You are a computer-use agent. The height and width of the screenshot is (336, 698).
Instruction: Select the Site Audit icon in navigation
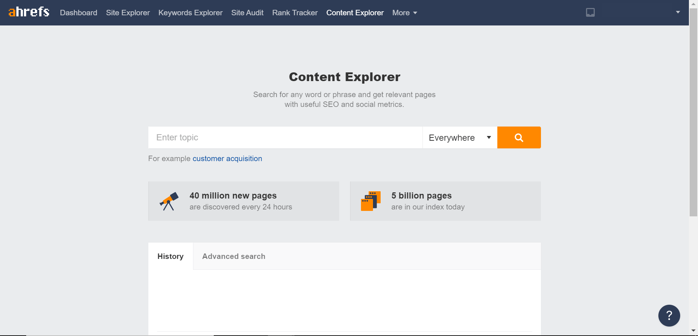pyautogui.click(x=247, y=12)
